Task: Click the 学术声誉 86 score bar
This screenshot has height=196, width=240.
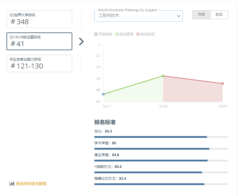Action: click(161, 149)
